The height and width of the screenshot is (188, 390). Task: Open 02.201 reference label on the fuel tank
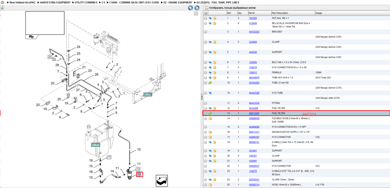(x=96, y=144)
